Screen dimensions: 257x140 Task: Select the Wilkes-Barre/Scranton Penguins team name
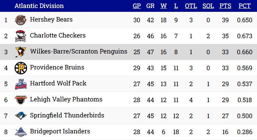(78, 51)
